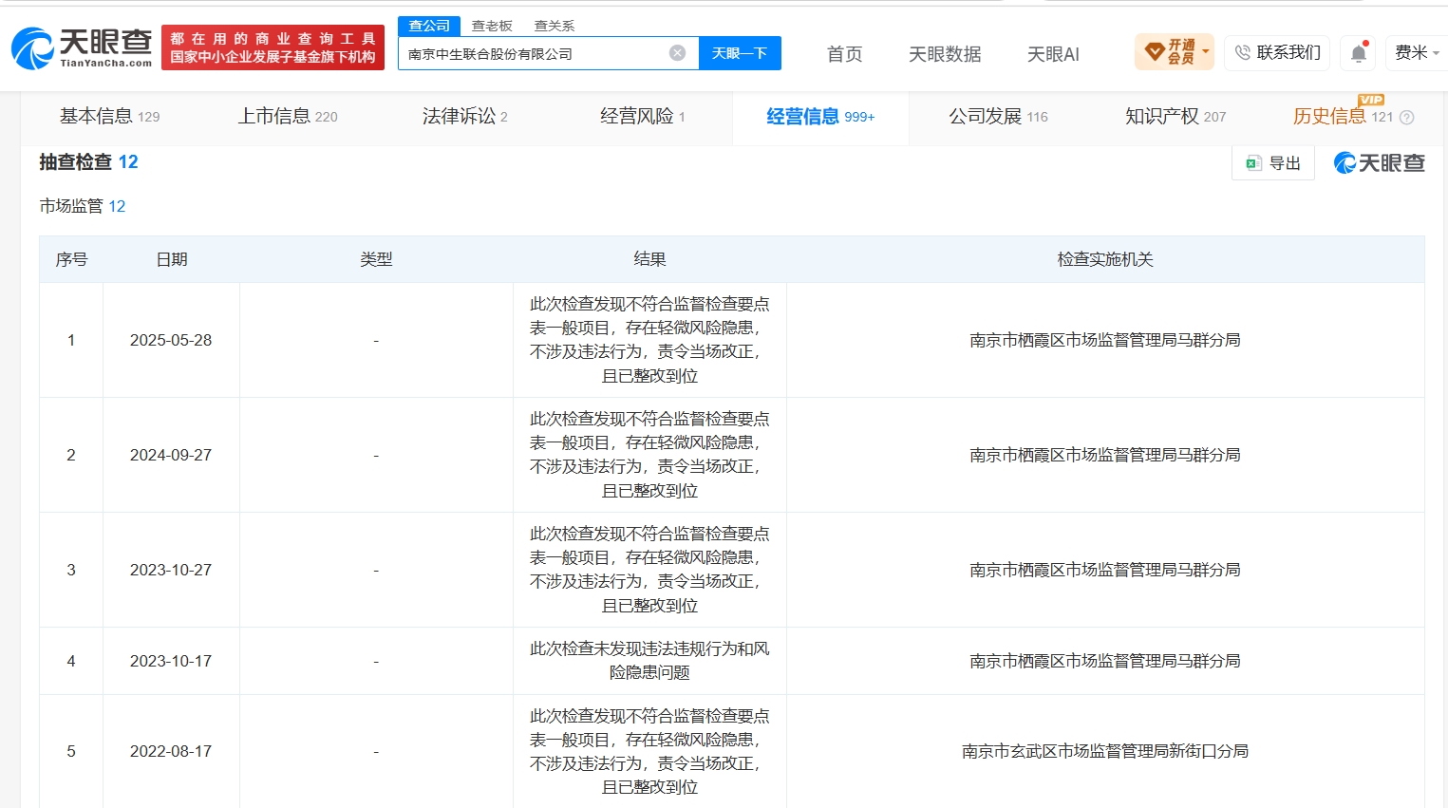This screenshot has width=1448, height=808.
Task: Click the date 2025-05-28 in row 1
Action: click(x=171, y=340)
